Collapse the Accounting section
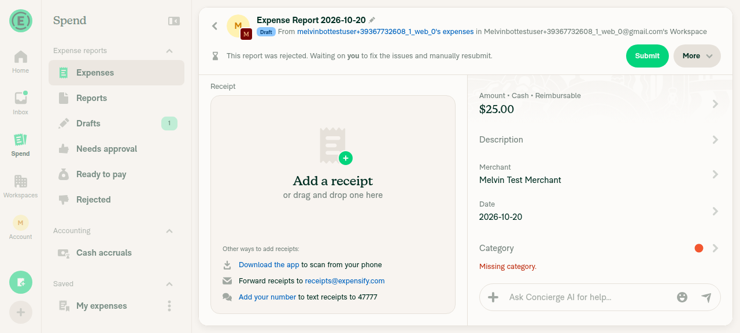Viewport: 740px width, 333px height. 169,231
